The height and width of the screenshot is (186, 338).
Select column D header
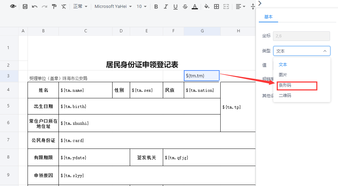tap(121, 31)
